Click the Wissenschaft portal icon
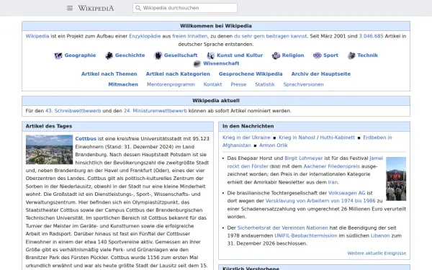The height and width of the screenshot is (270, 432). click(x=197, y=63)
